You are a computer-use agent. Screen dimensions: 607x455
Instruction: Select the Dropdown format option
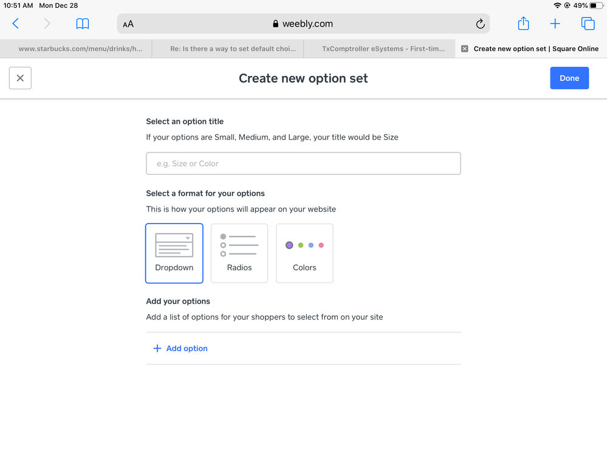[174, 253]
